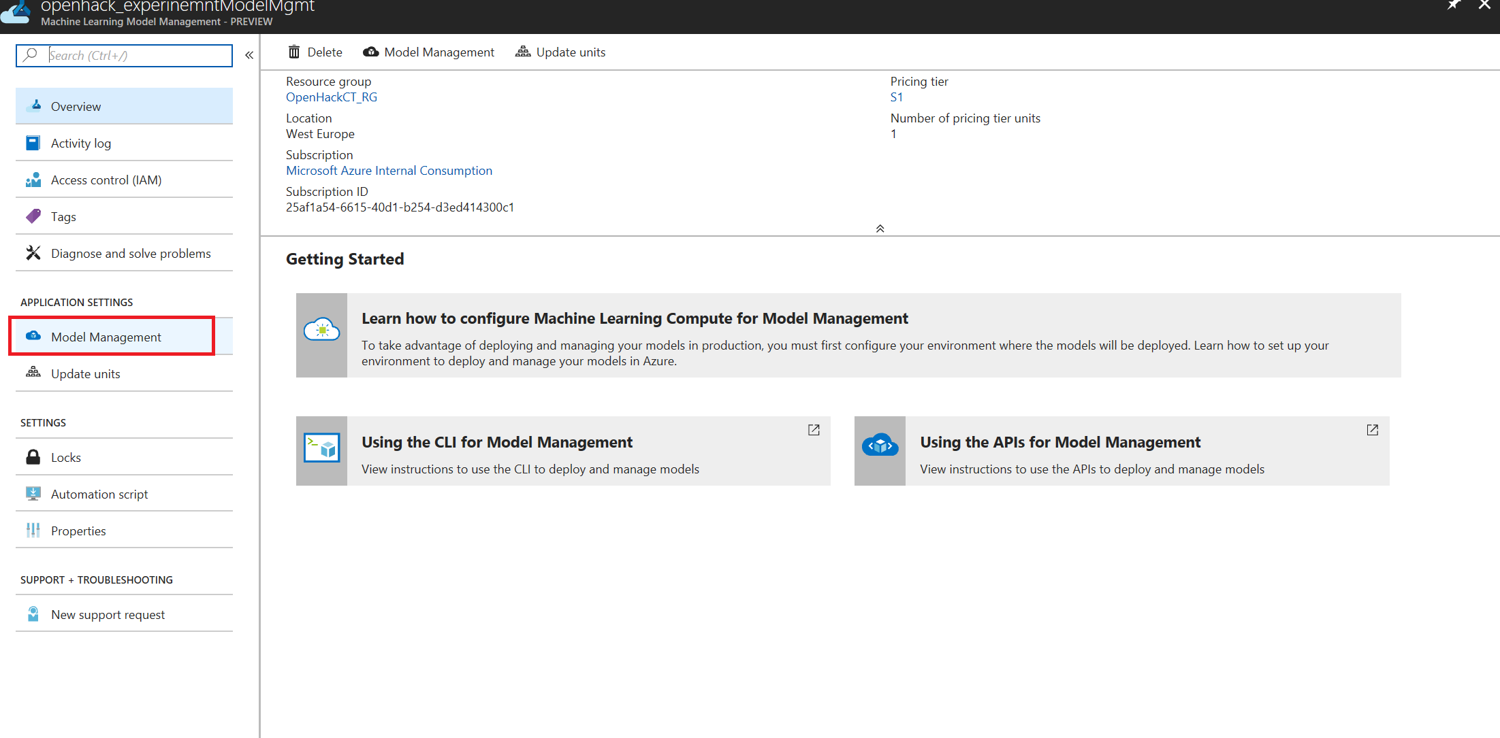The width and height of the screenshot is (1500, 738).
Task: Open Automation script in the sidebar
Action: point(124,494)
